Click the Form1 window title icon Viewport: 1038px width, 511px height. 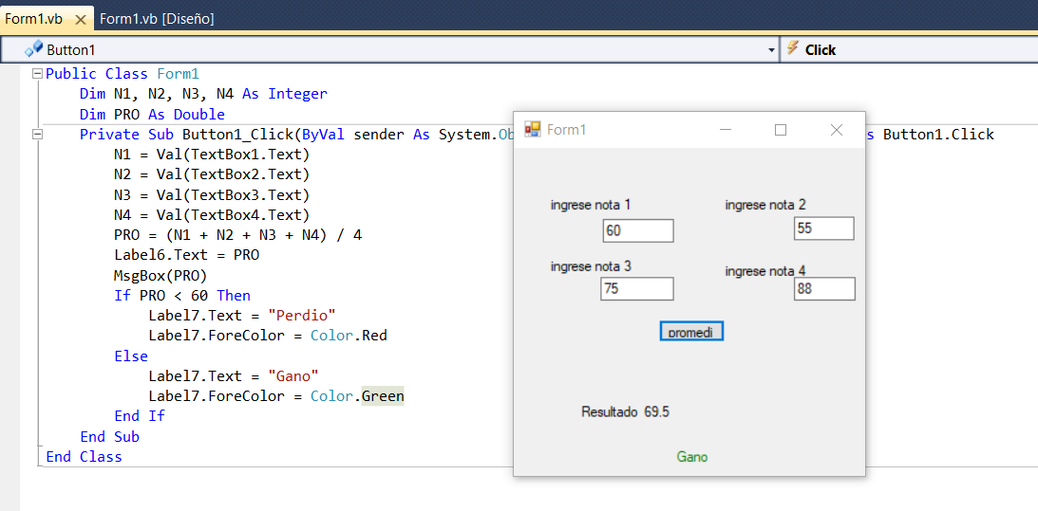pos(532,130)
